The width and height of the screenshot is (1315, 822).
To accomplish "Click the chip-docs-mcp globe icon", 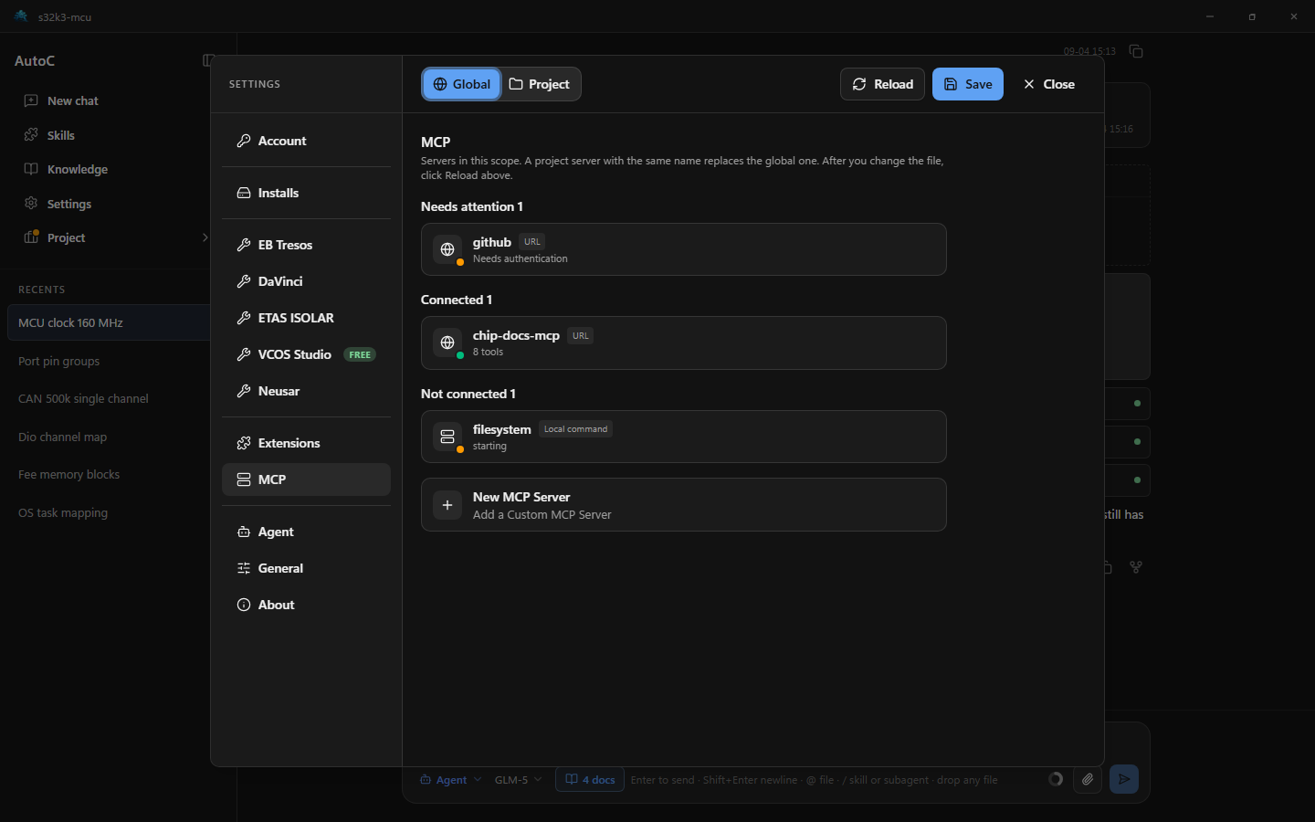I will [447, 342].
